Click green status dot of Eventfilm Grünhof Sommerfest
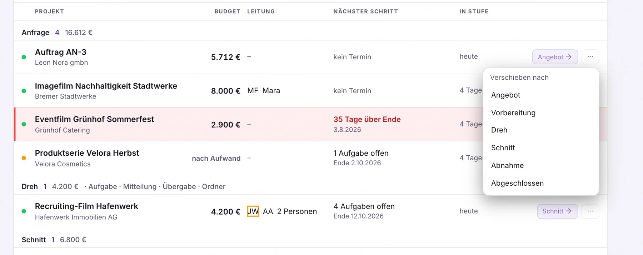The height and width of the screenshot is (255, 643). (x=24, y=124)
